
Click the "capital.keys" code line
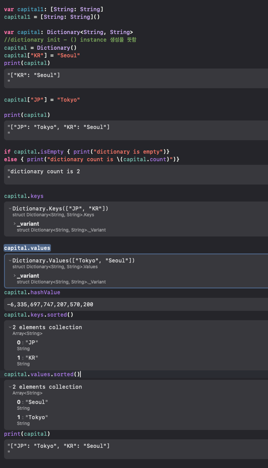tap(24, 196)
